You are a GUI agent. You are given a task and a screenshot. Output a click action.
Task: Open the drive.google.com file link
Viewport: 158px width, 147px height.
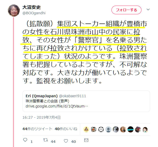tap(57, 106)
